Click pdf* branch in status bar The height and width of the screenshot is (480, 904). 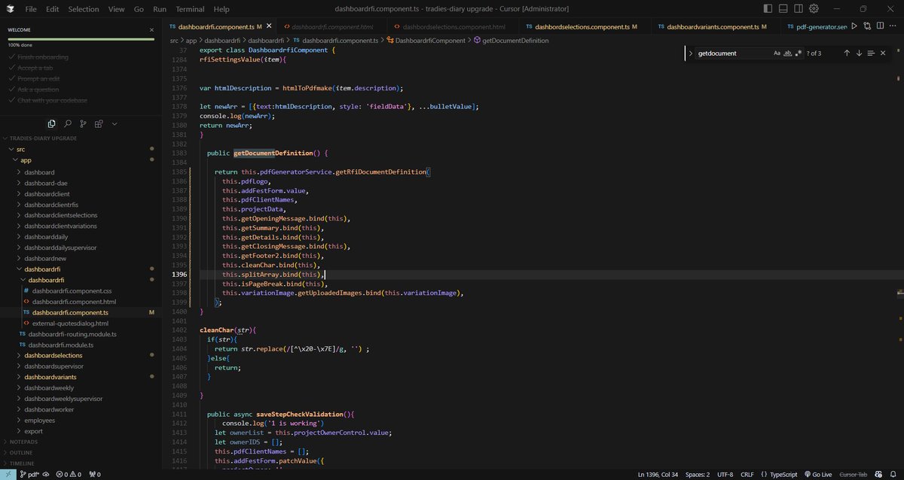(29, 475)
